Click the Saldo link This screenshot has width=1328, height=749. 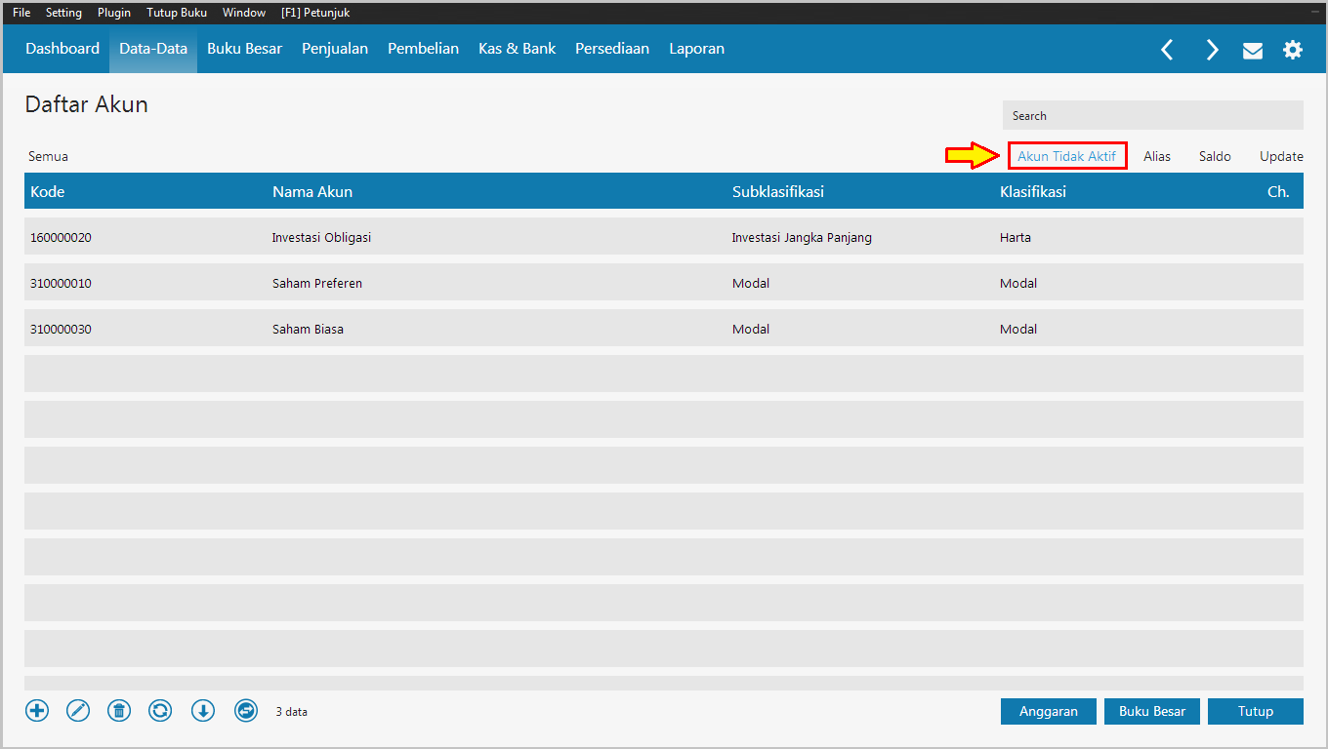coord(1215,156)
